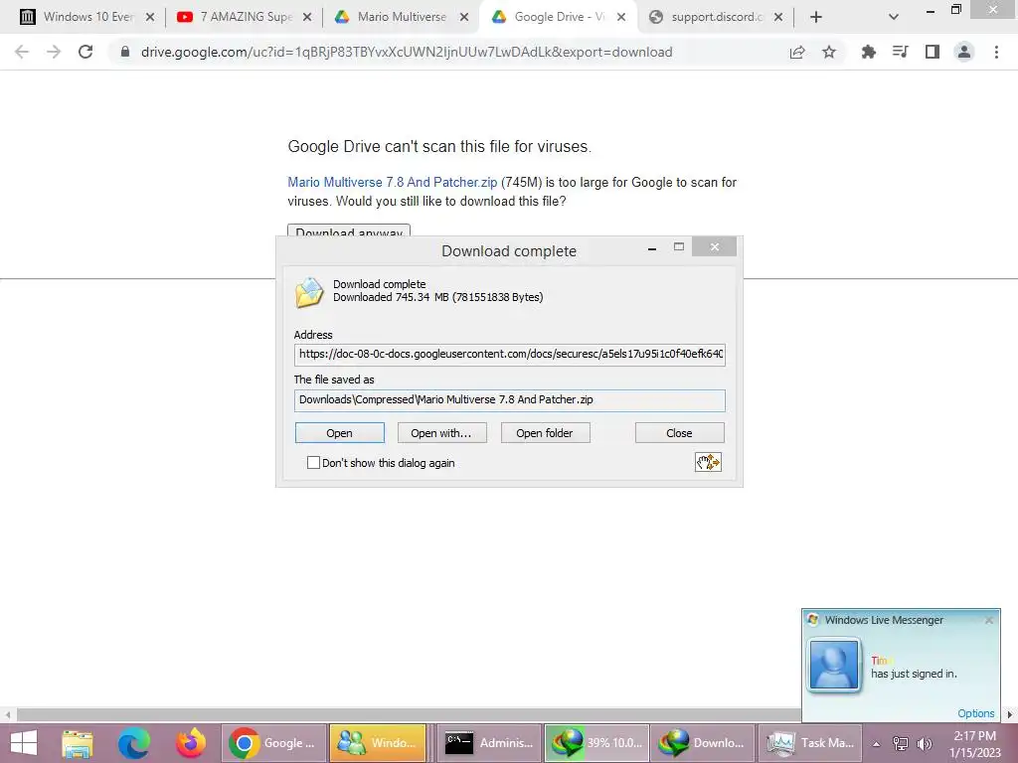Click the taskbar clock showing 2:17 PM

point(974,744)
